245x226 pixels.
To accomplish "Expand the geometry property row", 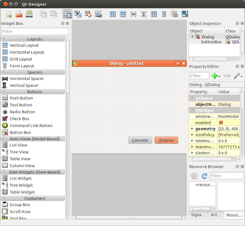I will pos(192,129).
